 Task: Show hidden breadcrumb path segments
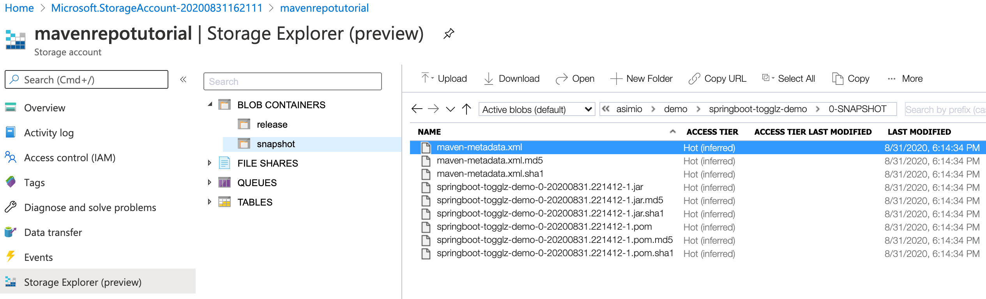tap(606, 109)
